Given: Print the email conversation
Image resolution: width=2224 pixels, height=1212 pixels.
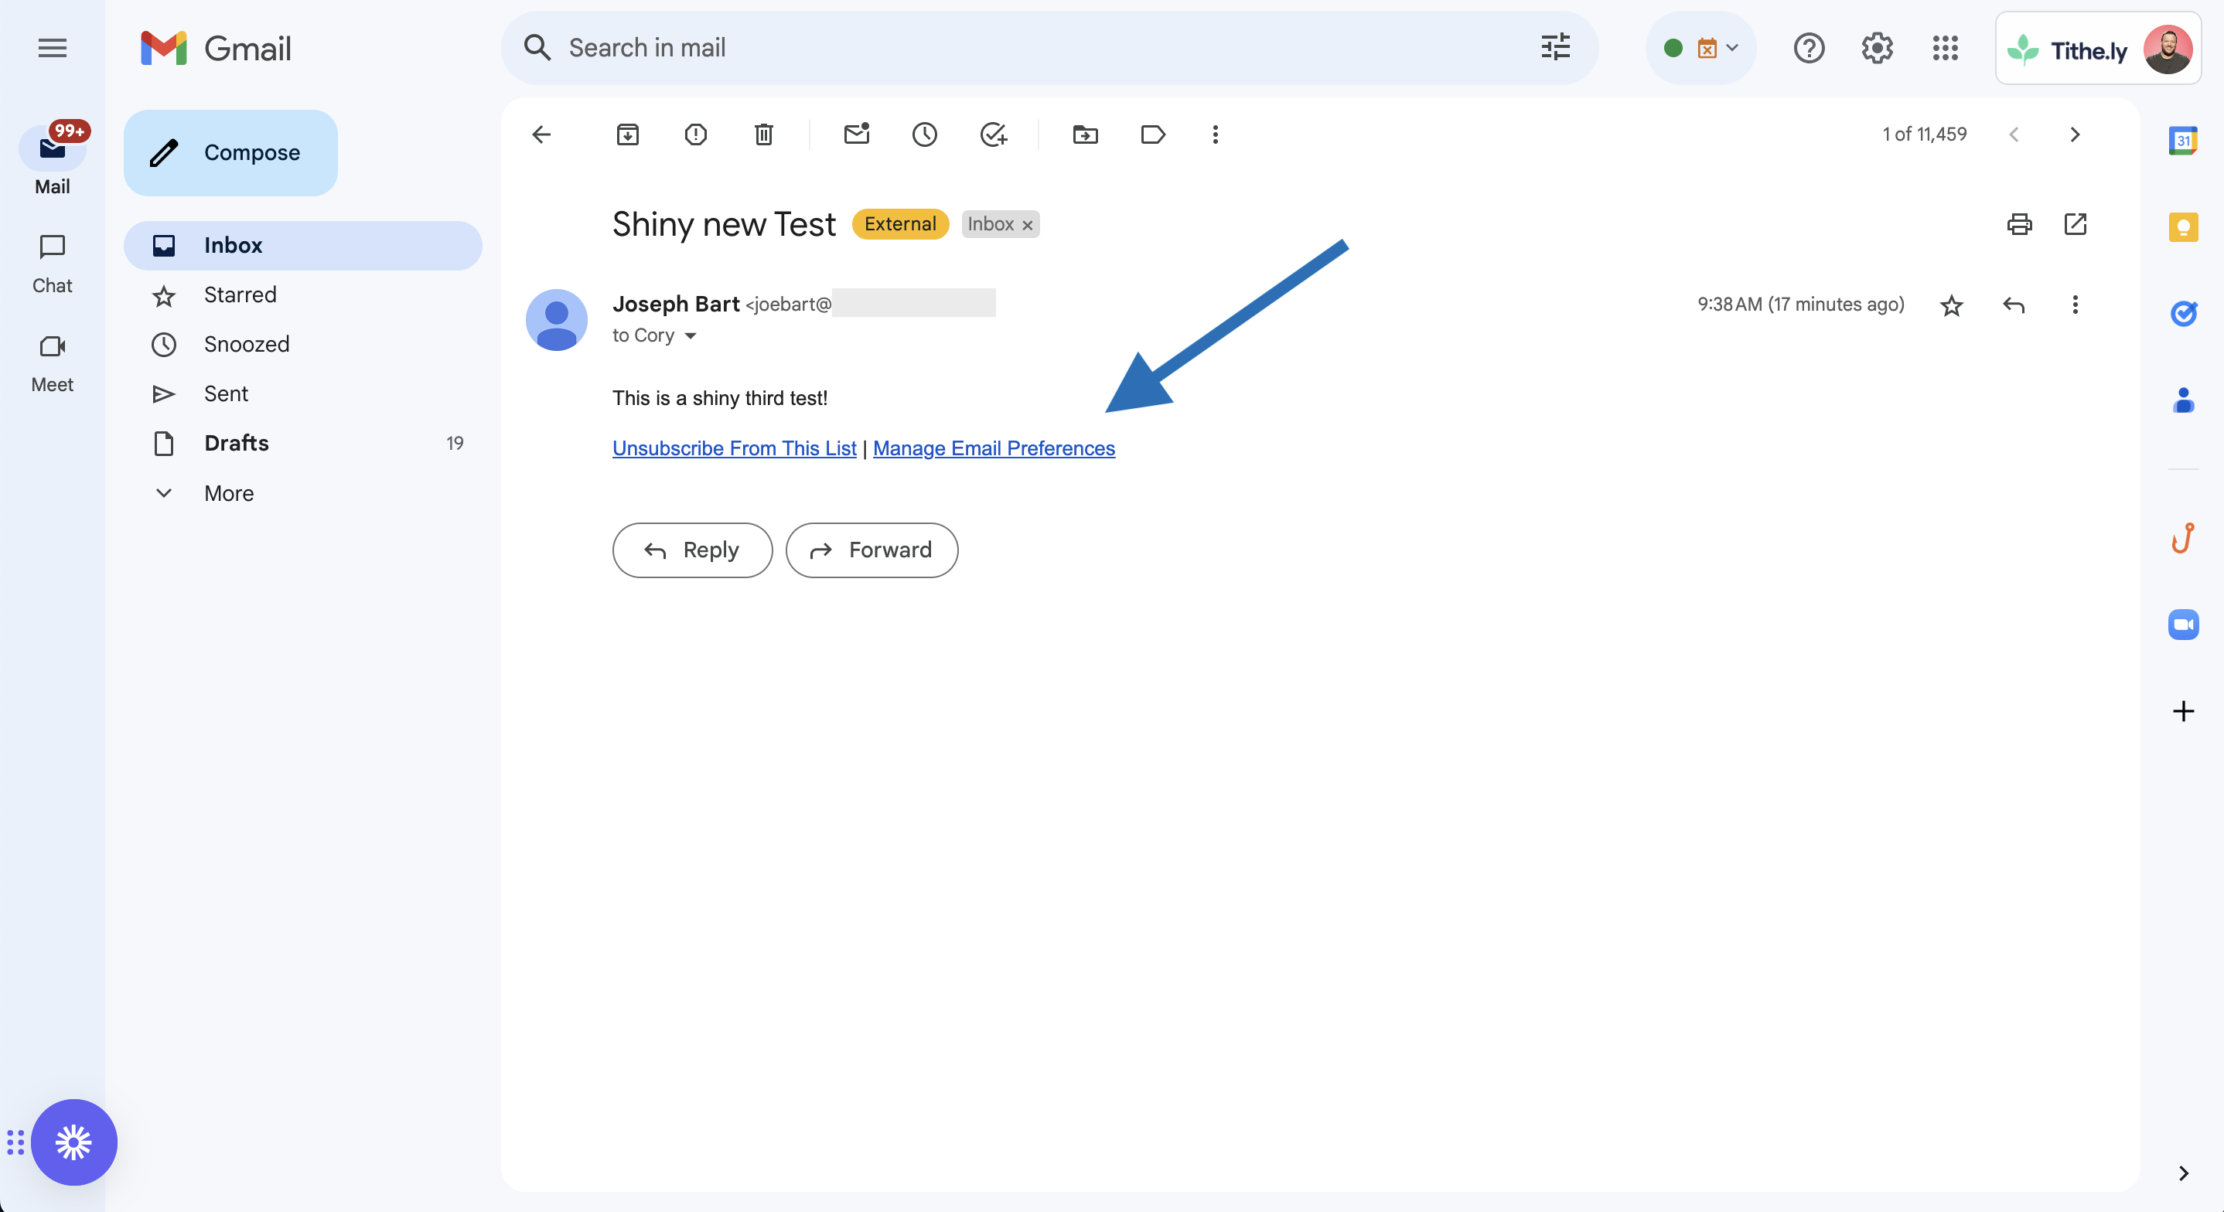Looking at the screenshot, I should click(x=2019, y=224).
